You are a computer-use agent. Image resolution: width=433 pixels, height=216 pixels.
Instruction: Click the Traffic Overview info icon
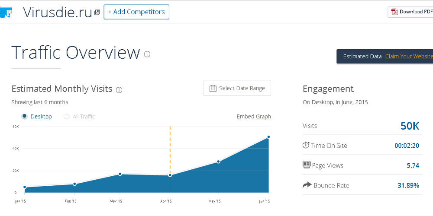pos(147,54)
